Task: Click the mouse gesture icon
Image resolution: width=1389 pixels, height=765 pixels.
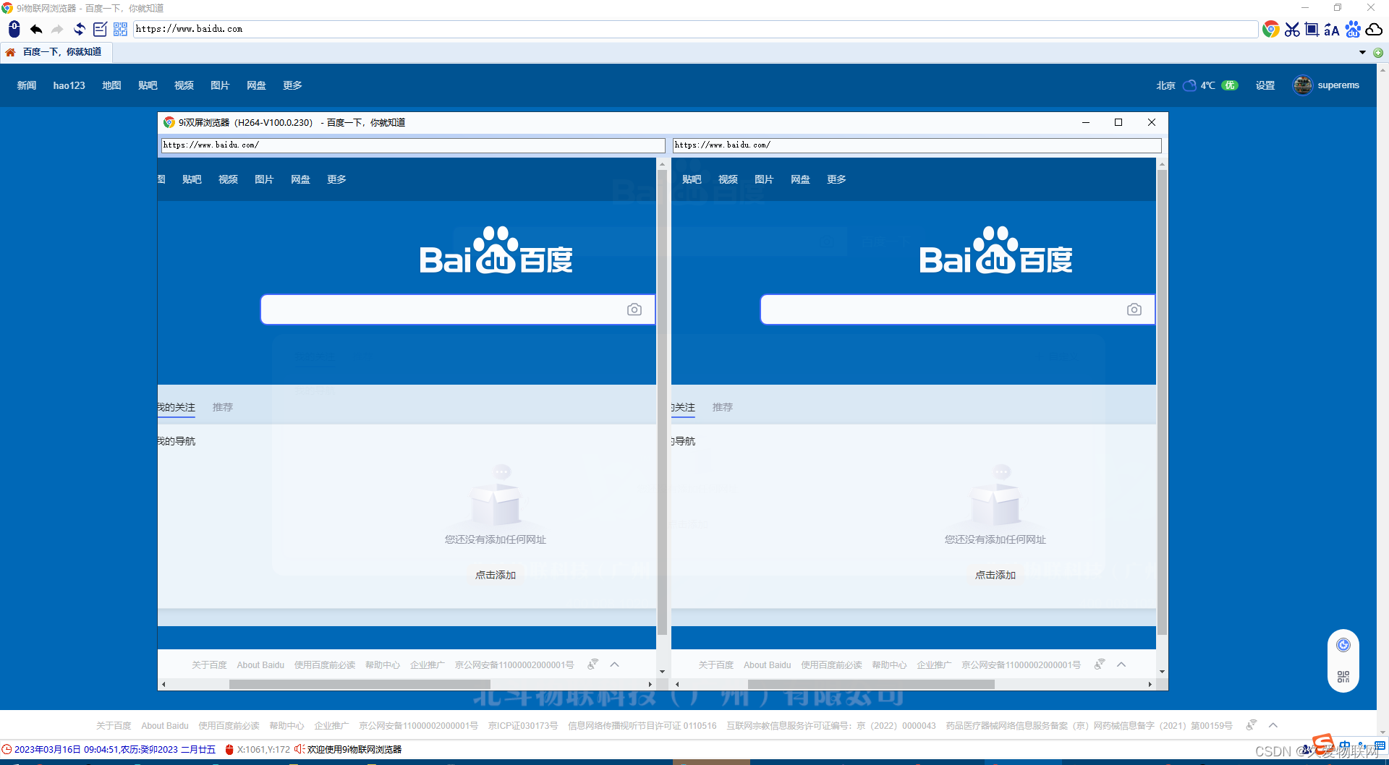Action: pos(13,30)
